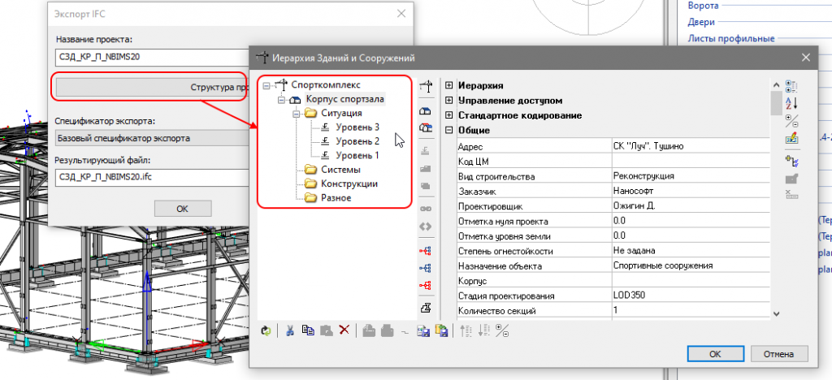
Task: Click the Результирующий файл input field
Action: pyautogui.click(x=153, y=177)
